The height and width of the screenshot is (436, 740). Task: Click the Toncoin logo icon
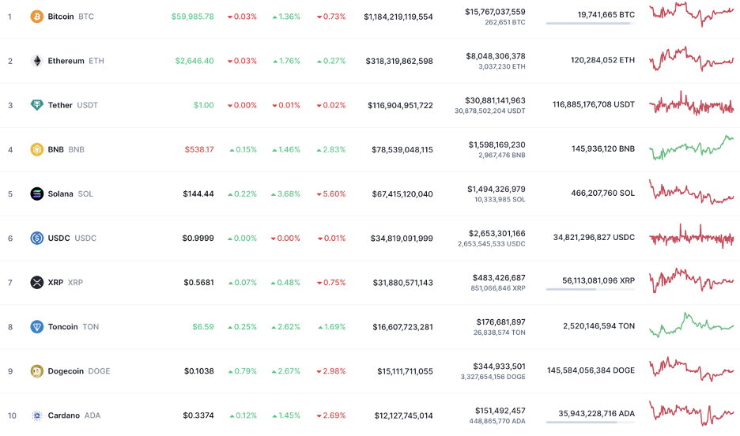[36, 326]
